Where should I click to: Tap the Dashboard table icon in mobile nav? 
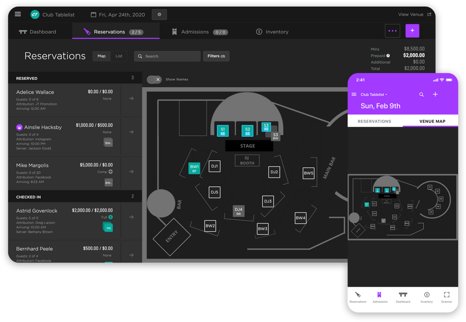(x=403, y=295)
